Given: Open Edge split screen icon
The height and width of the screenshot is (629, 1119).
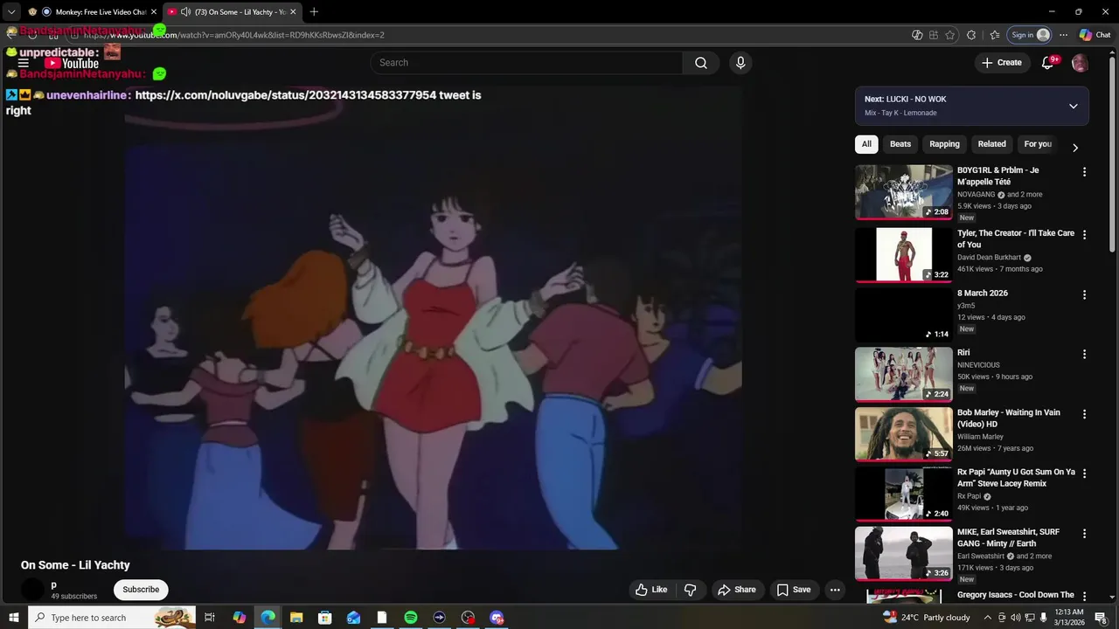Looking at the screenshot, I should 934,35.
